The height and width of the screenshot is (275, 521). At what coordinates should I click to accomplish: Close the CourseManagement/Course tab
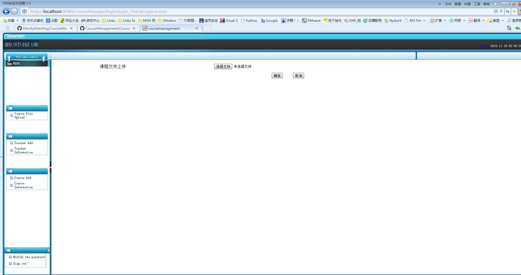134,28
